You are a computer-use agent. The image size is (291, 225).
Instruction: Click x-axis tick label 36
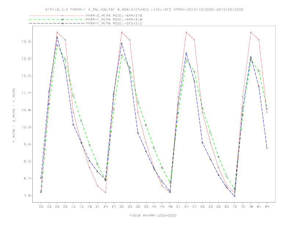coord(138,207)
